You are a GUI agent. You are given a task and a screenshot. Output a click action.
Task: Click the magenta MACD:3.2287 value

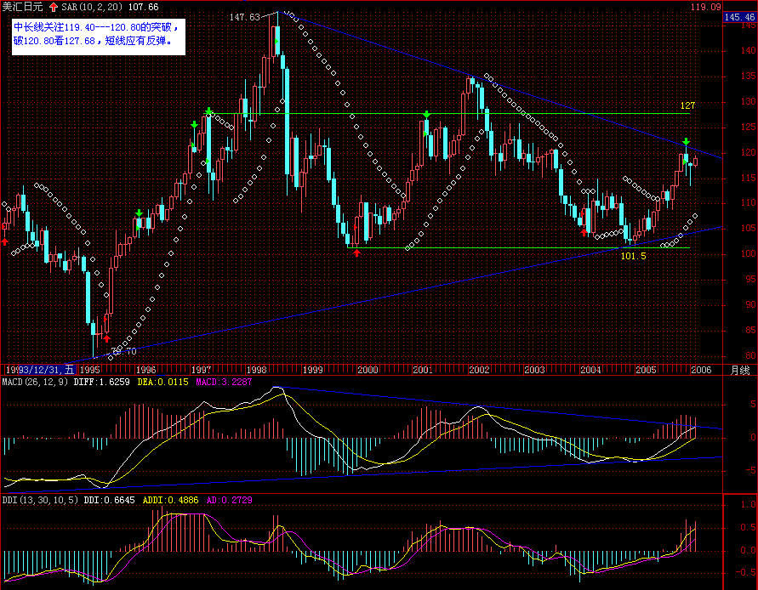pos(224,382)
